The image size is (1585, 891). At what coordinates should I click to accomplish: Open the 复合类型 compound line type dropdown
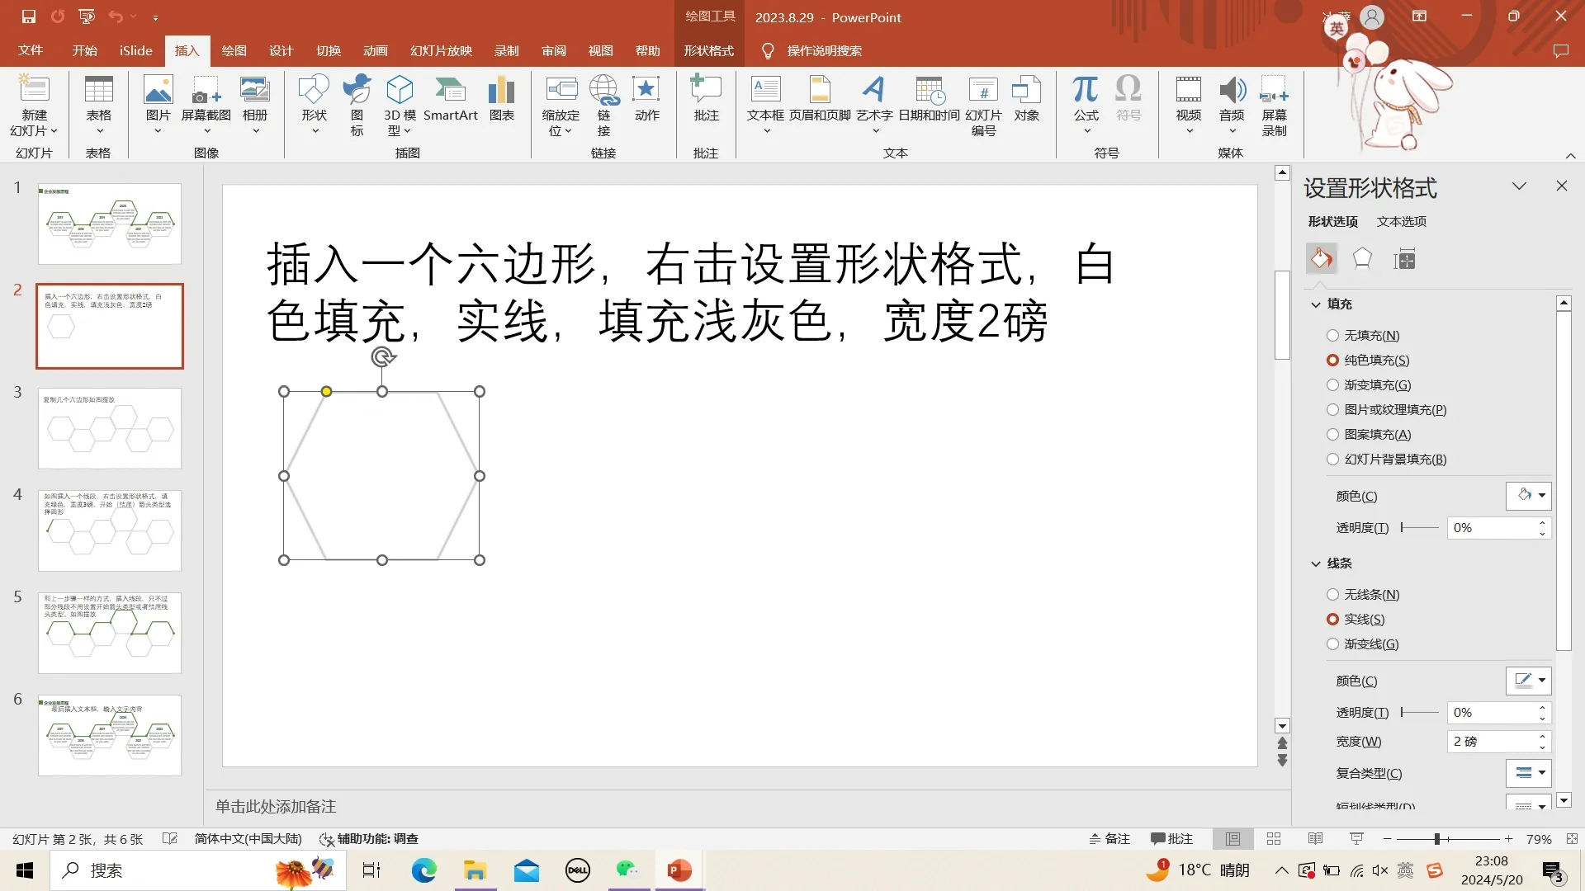click(x=1542, y=773)
